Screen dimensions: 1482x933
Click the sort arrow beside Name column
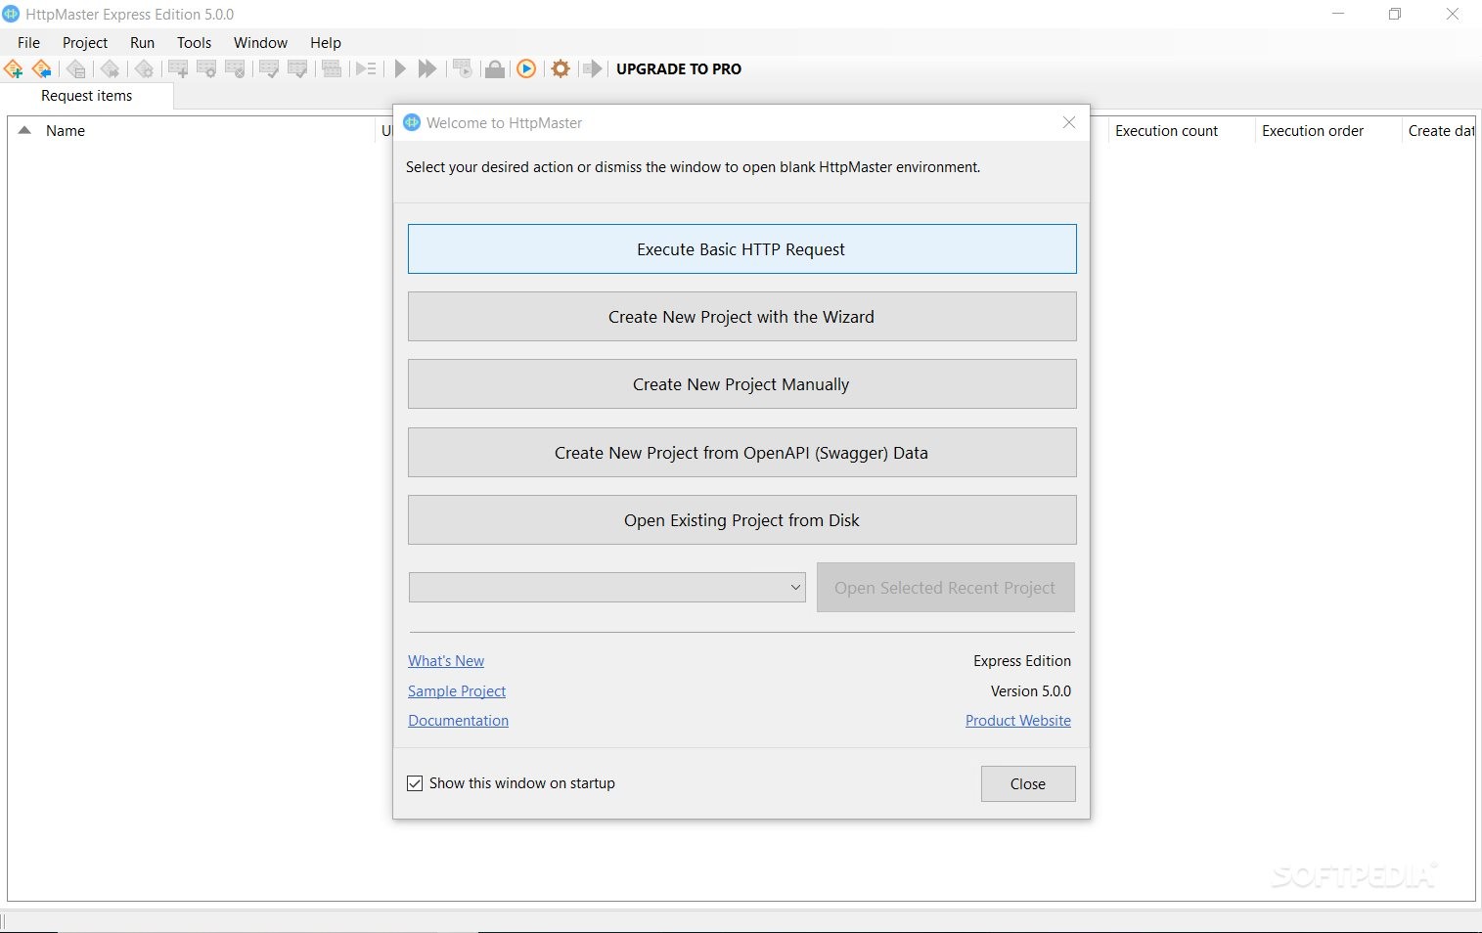click(24, 130)
